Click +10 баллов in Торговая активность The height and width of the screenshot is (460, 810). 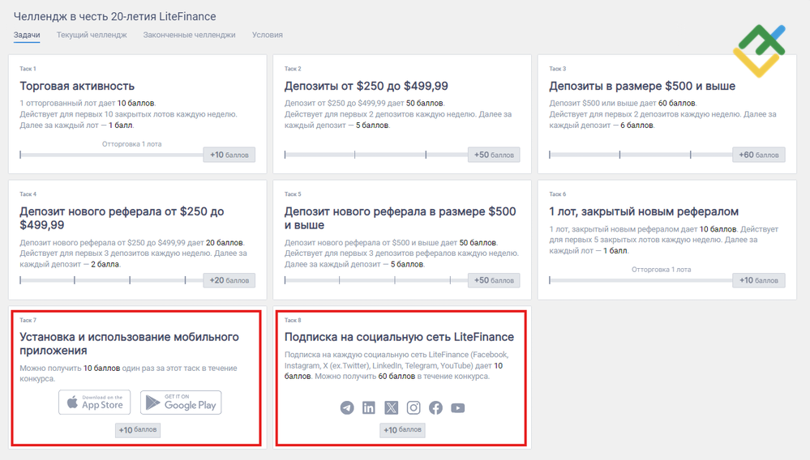click(229, 155)
